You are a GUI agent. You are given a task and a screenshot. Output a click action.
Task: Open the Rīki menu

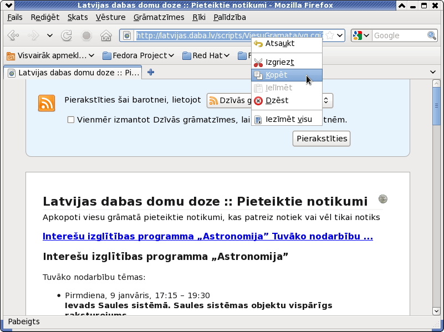(199, 17)
